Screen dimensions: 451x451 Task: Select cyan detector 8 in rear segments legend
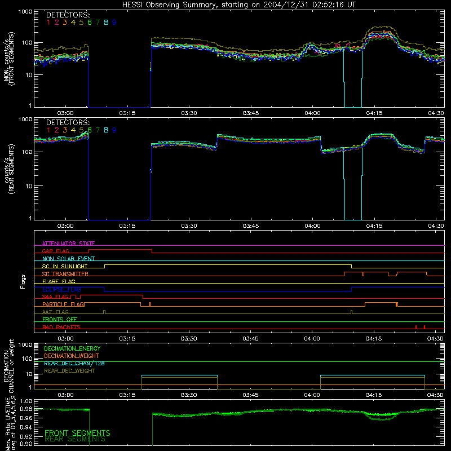click(106, 130)
